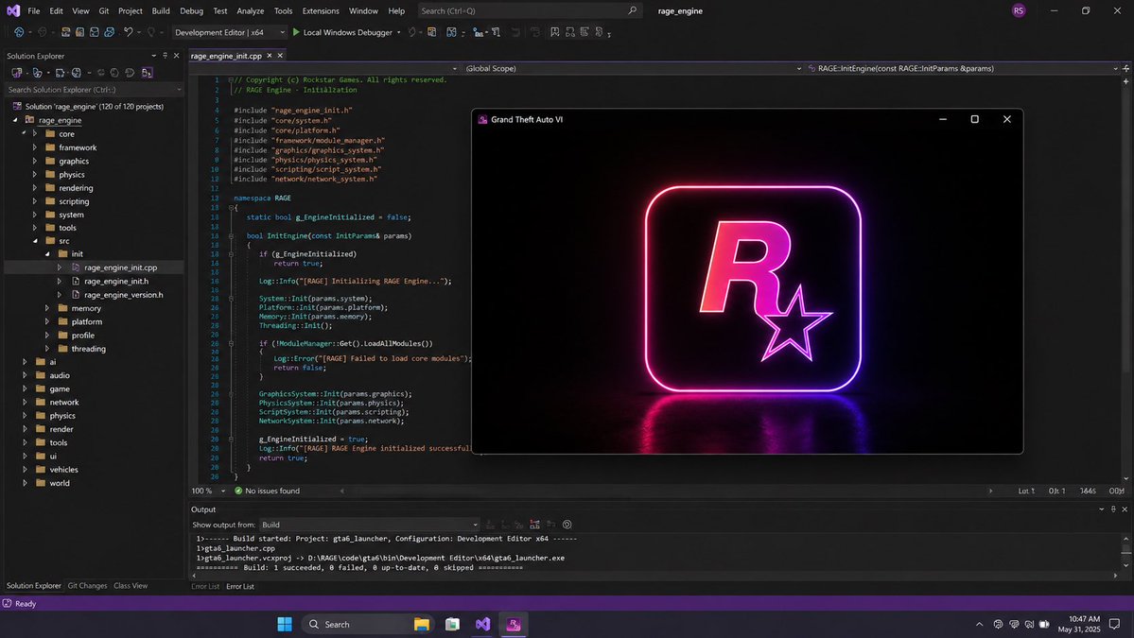This screenshot has width=1134, height=638.
Task: Collapse the init folder
Action: click(47, 254)
